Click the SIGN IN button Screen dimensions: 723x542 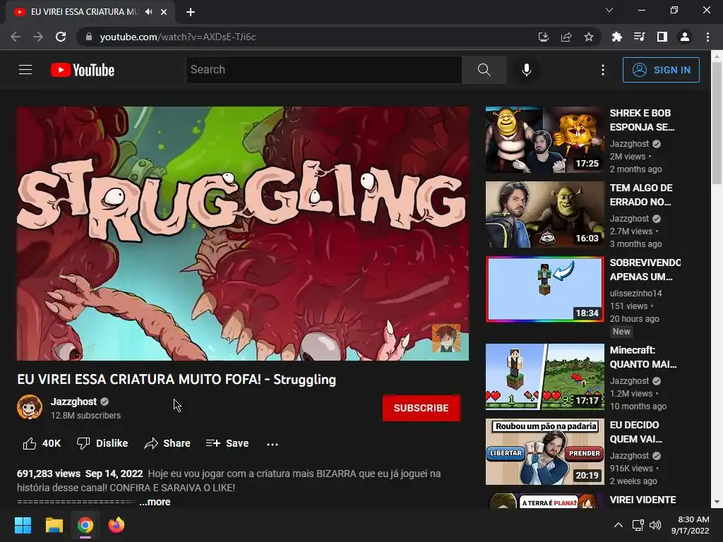(x=661, y=70)
